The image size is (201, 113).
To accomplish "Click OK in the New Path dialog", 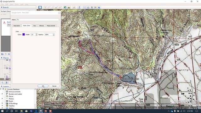I will [x=43, y=86].
